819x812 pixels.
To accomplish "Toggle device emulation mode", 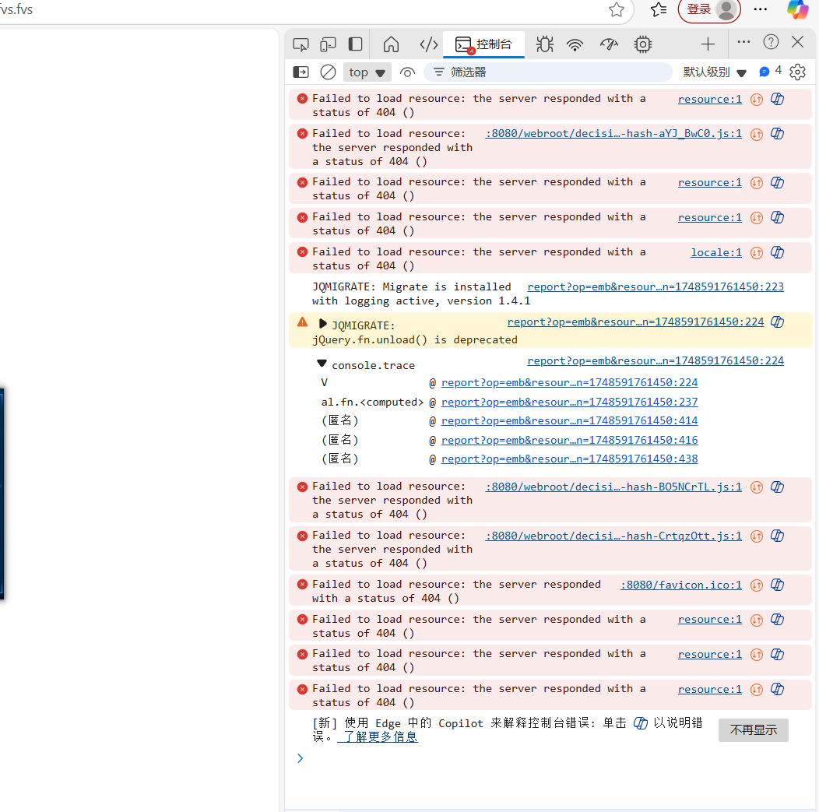I will tap(328, 44).
